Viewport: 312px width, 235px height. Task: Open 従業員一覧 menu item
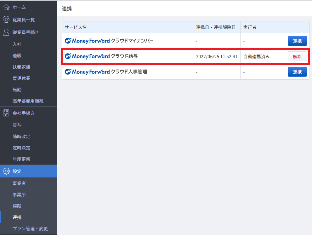point(24,20)
